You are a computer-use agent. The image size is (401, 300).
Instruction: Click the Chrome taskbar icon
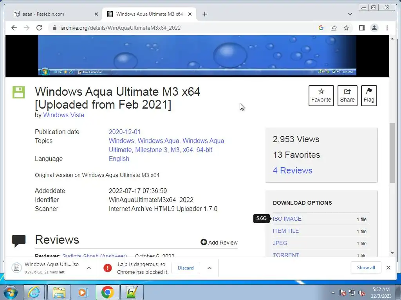(x=107, y=292)
